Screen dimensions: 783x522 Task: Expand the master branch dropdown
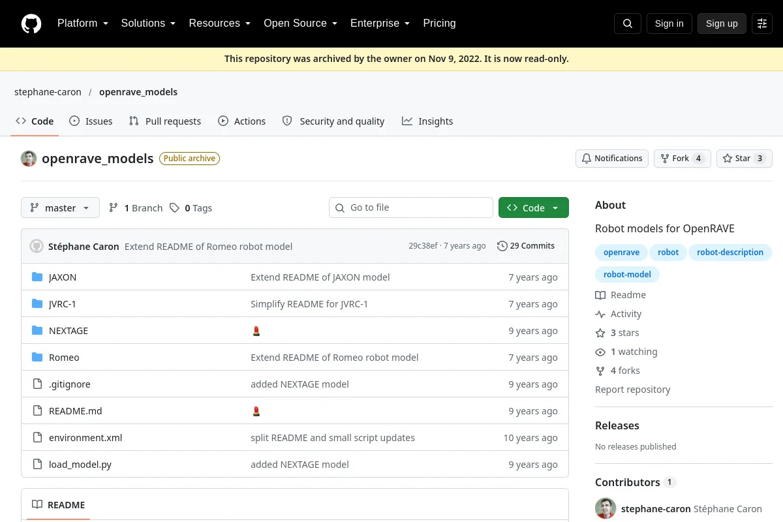pos(60,208)
